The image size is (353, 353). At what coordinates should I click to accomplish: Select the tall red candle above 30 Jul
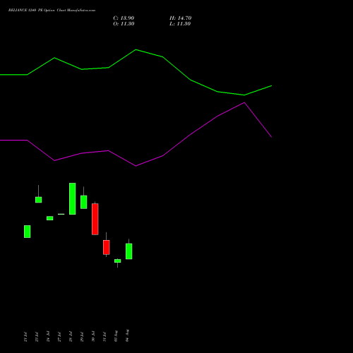pyautogui.click(x=95, y=219)
